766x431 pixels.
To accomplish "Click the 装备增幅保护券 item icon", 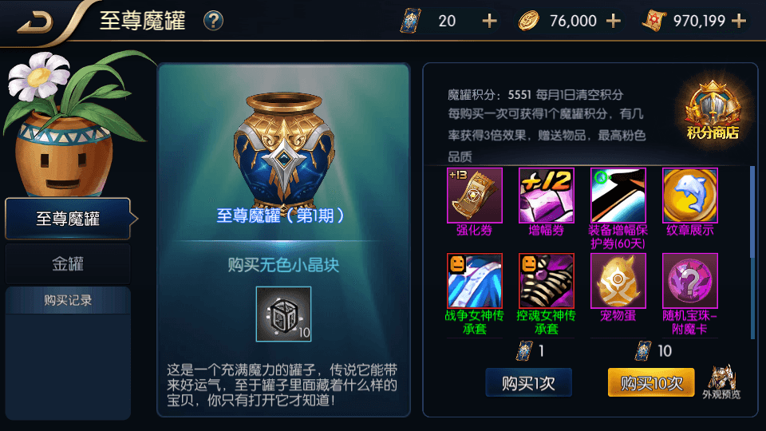I will (618, 196).
